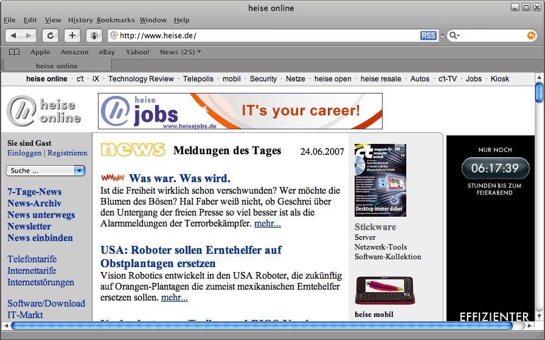Click the RSS badge in address bar
The width and height of the screenshot is (545, 340).
(428, 35)
